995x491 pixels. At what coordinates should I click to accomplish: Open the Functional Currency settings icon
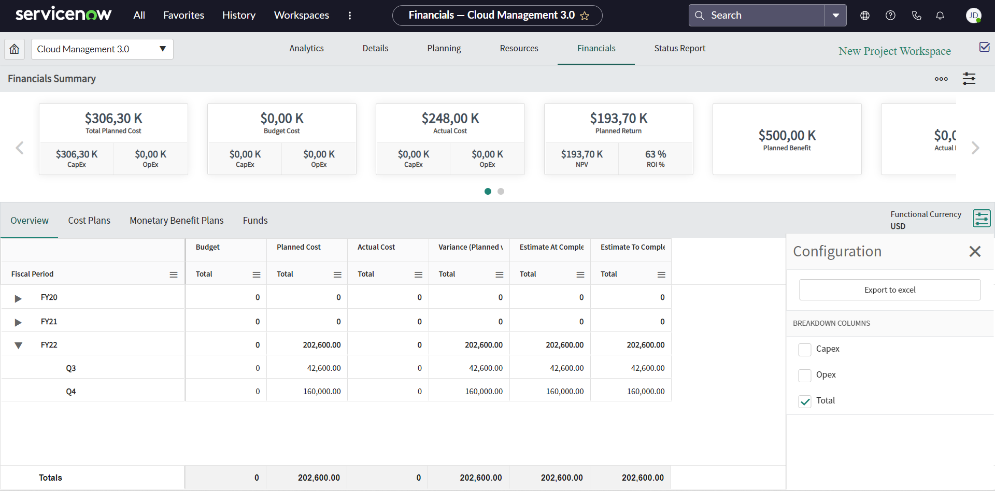[x=982, y=218]
